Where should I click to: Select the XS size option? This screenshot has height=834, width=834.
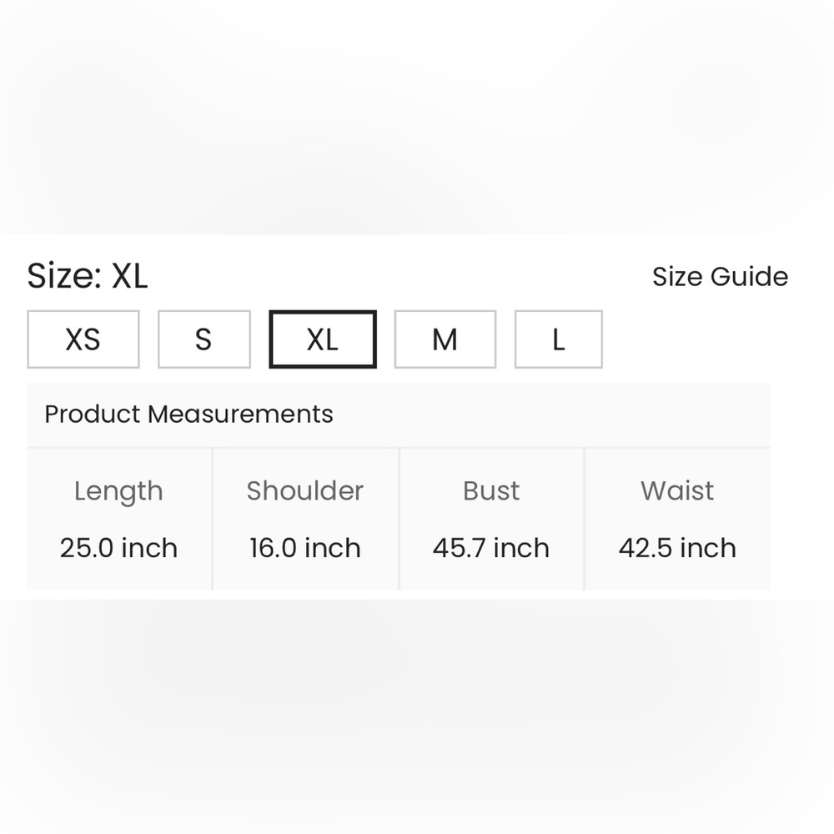tap(83, 339)
